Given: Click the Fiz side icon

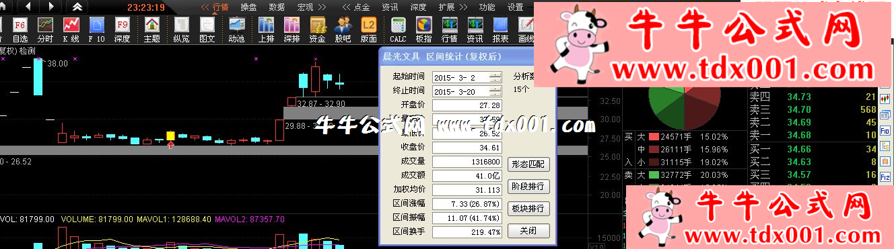Looking at the screenshot, I should 886,178.
